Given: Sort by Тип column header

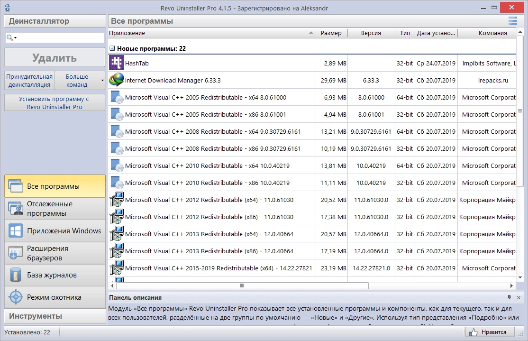Looking at the screenshot, I should (405, 33).
